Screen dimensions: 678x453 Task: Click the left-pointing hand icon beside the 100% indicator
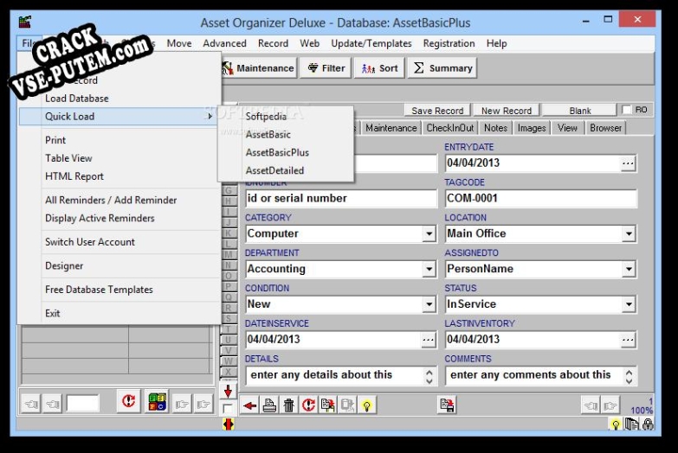click(x=591, y=405)
